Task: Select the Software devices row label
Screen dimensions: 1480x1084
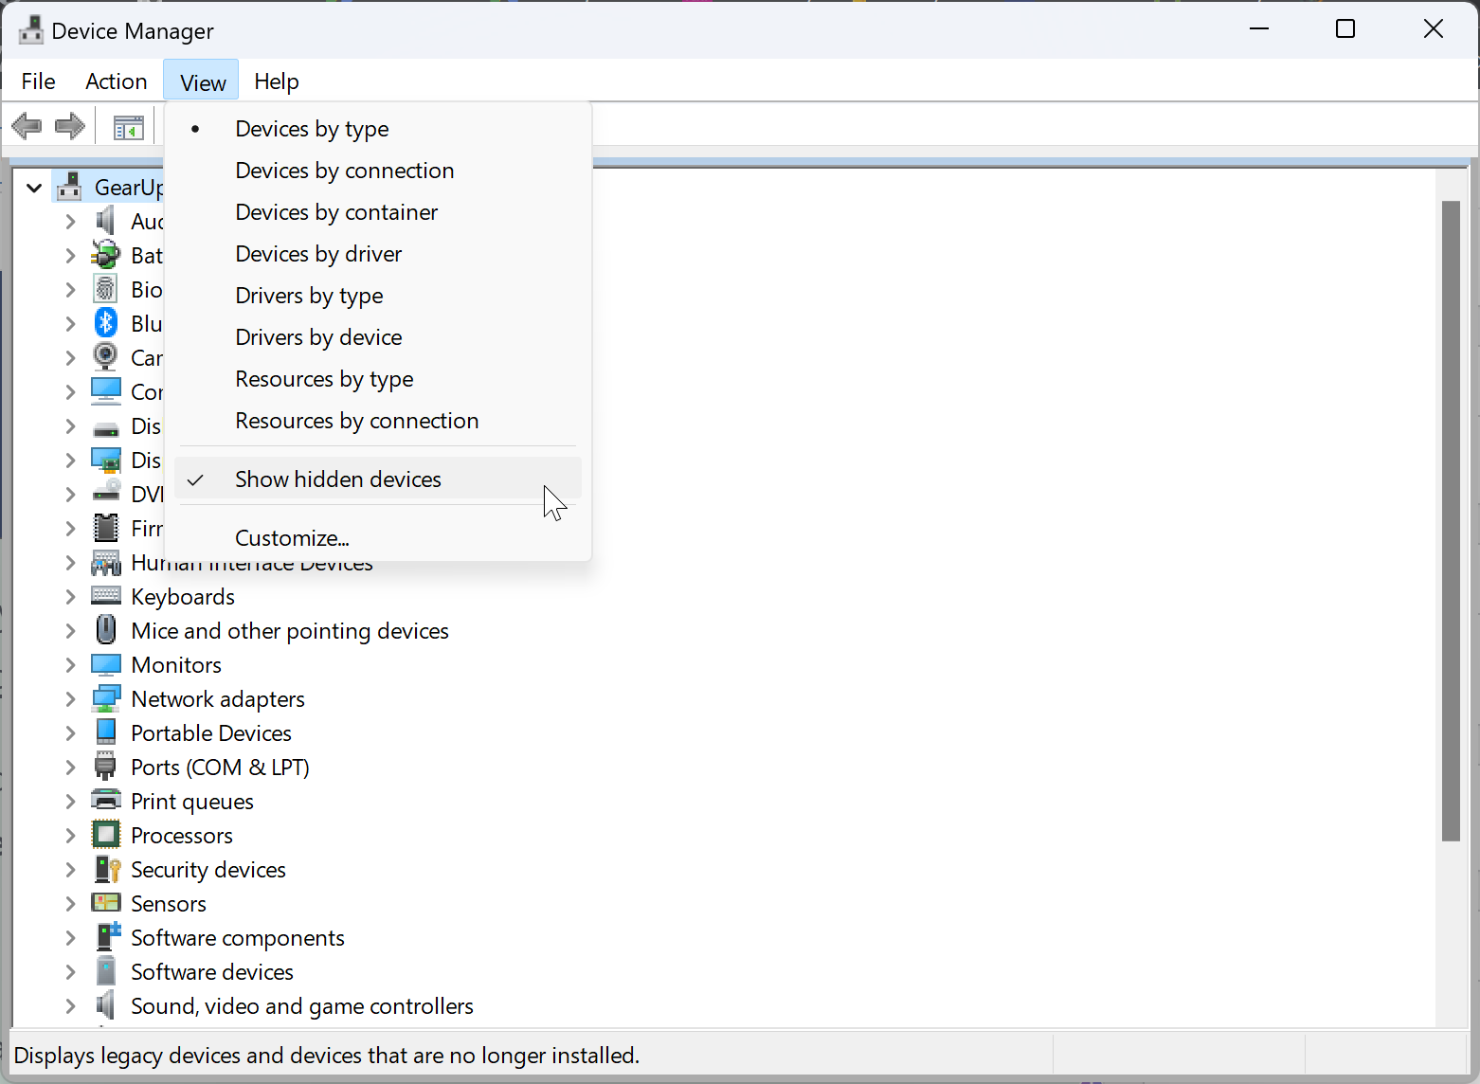Action: tap(212, 972)
